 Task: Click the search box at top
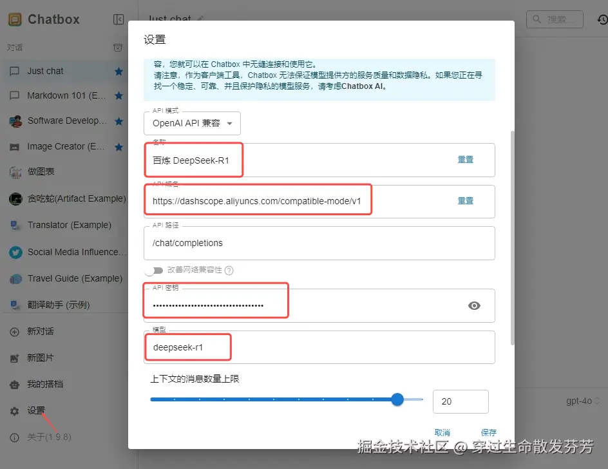pyautogui.click(x=555, y=19)
